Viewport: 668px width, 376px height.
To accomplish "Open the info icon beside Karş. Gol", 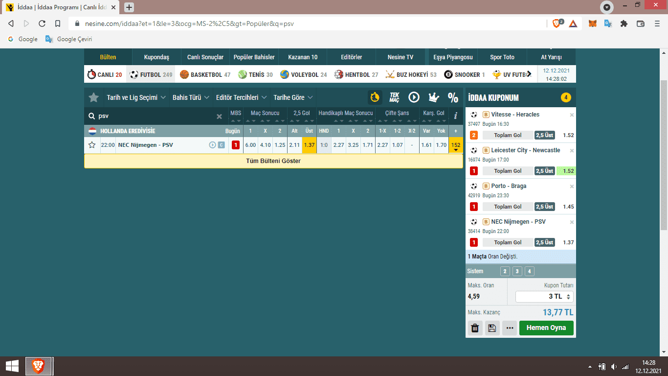I will [x=456, y=116].
